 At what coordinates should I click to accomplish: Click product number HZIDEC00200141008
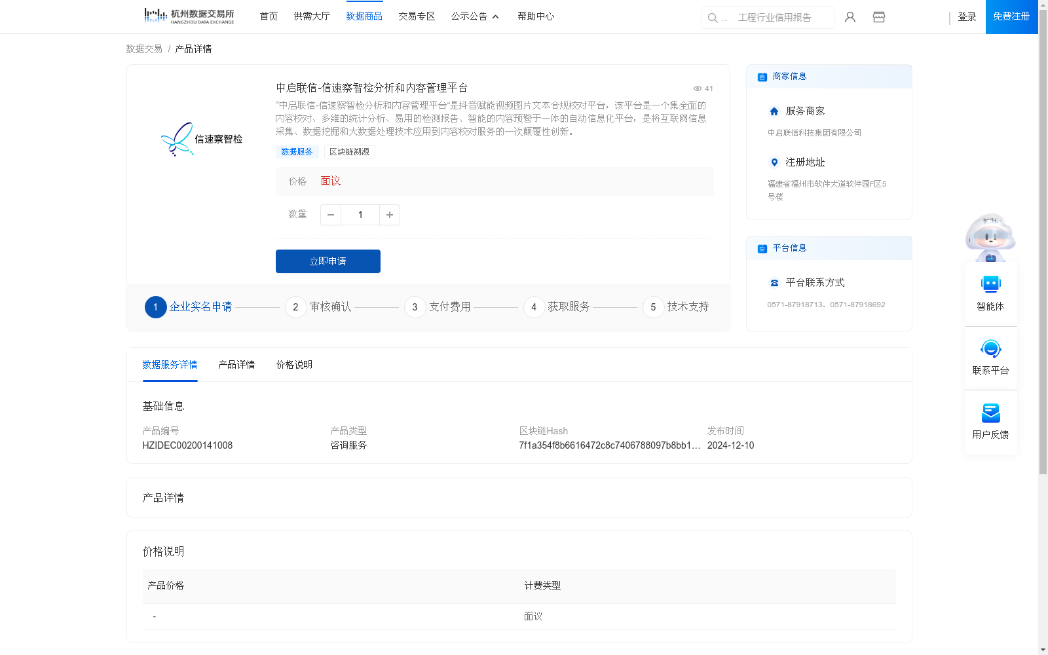tap(187, 445)
